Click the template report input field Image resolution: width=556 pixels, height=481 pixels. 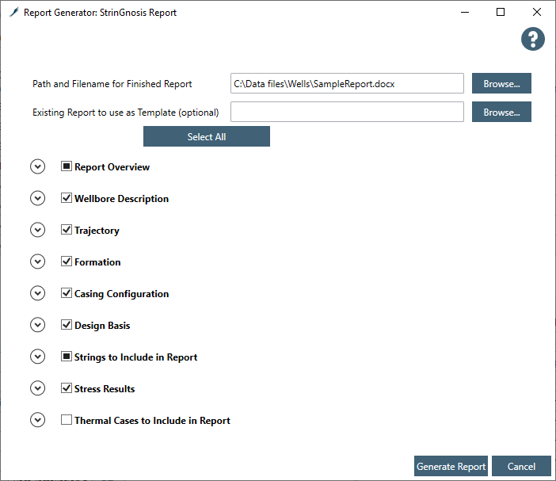point(346,113)
